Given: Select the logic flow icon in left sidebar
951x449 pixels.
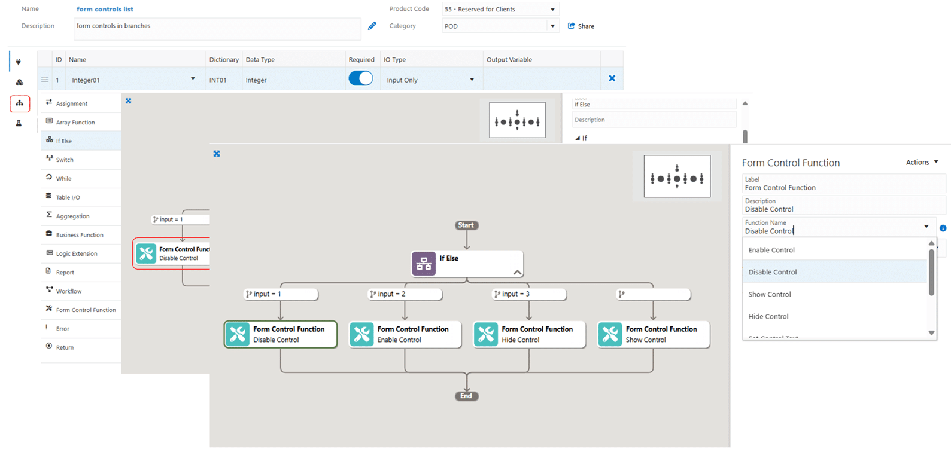Looking at the screenshot, I should (20, 103).
